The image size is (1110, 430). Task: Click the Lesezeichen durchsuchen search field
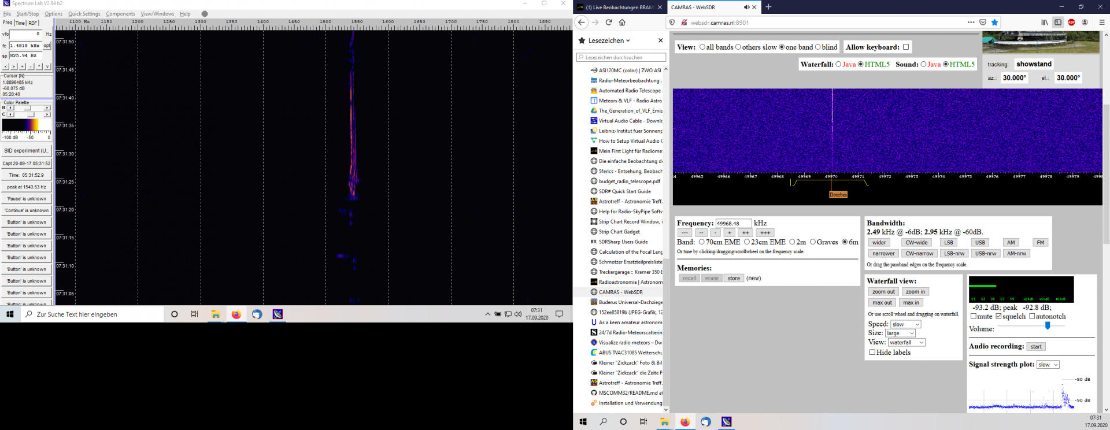click(621, 57)
